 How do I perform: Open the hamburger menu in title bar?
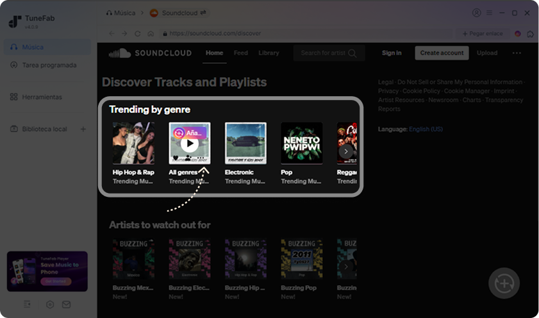[x=489, y=13]
